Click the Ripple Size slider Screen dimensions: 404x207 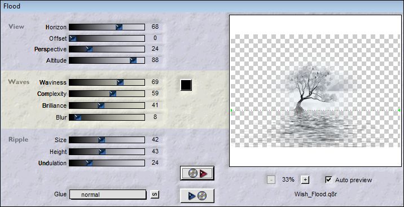[x=107, y=140]
